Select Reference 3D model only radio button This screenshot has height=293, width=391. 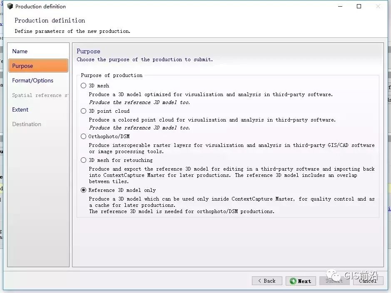(84, 190)
